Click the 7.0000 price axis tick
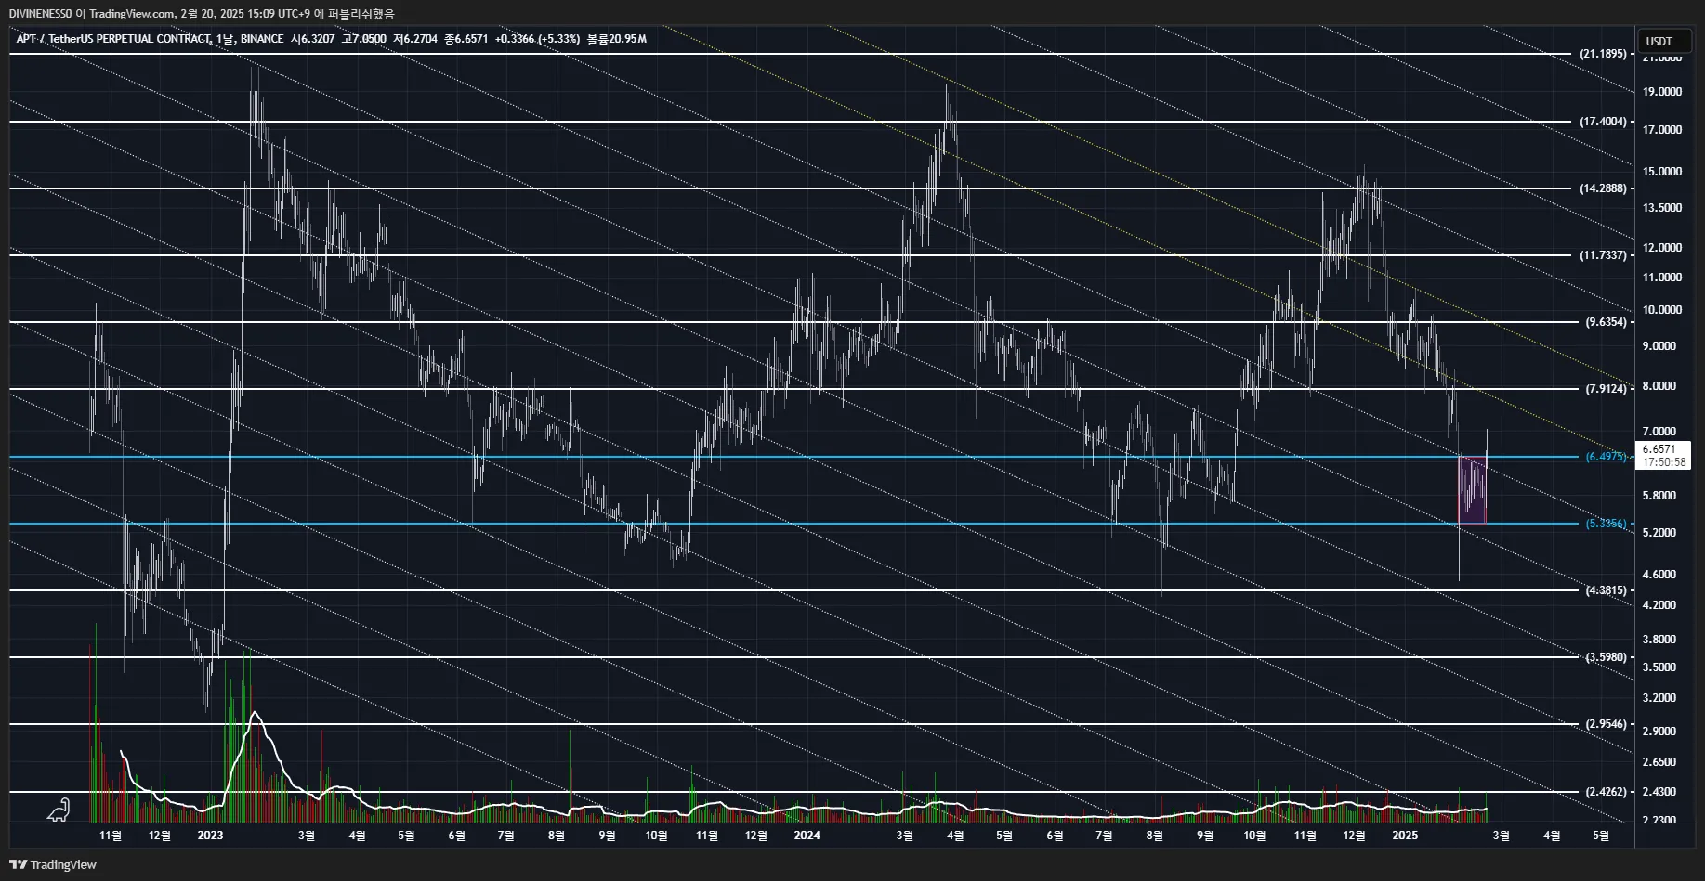 tap(1659, 432)
